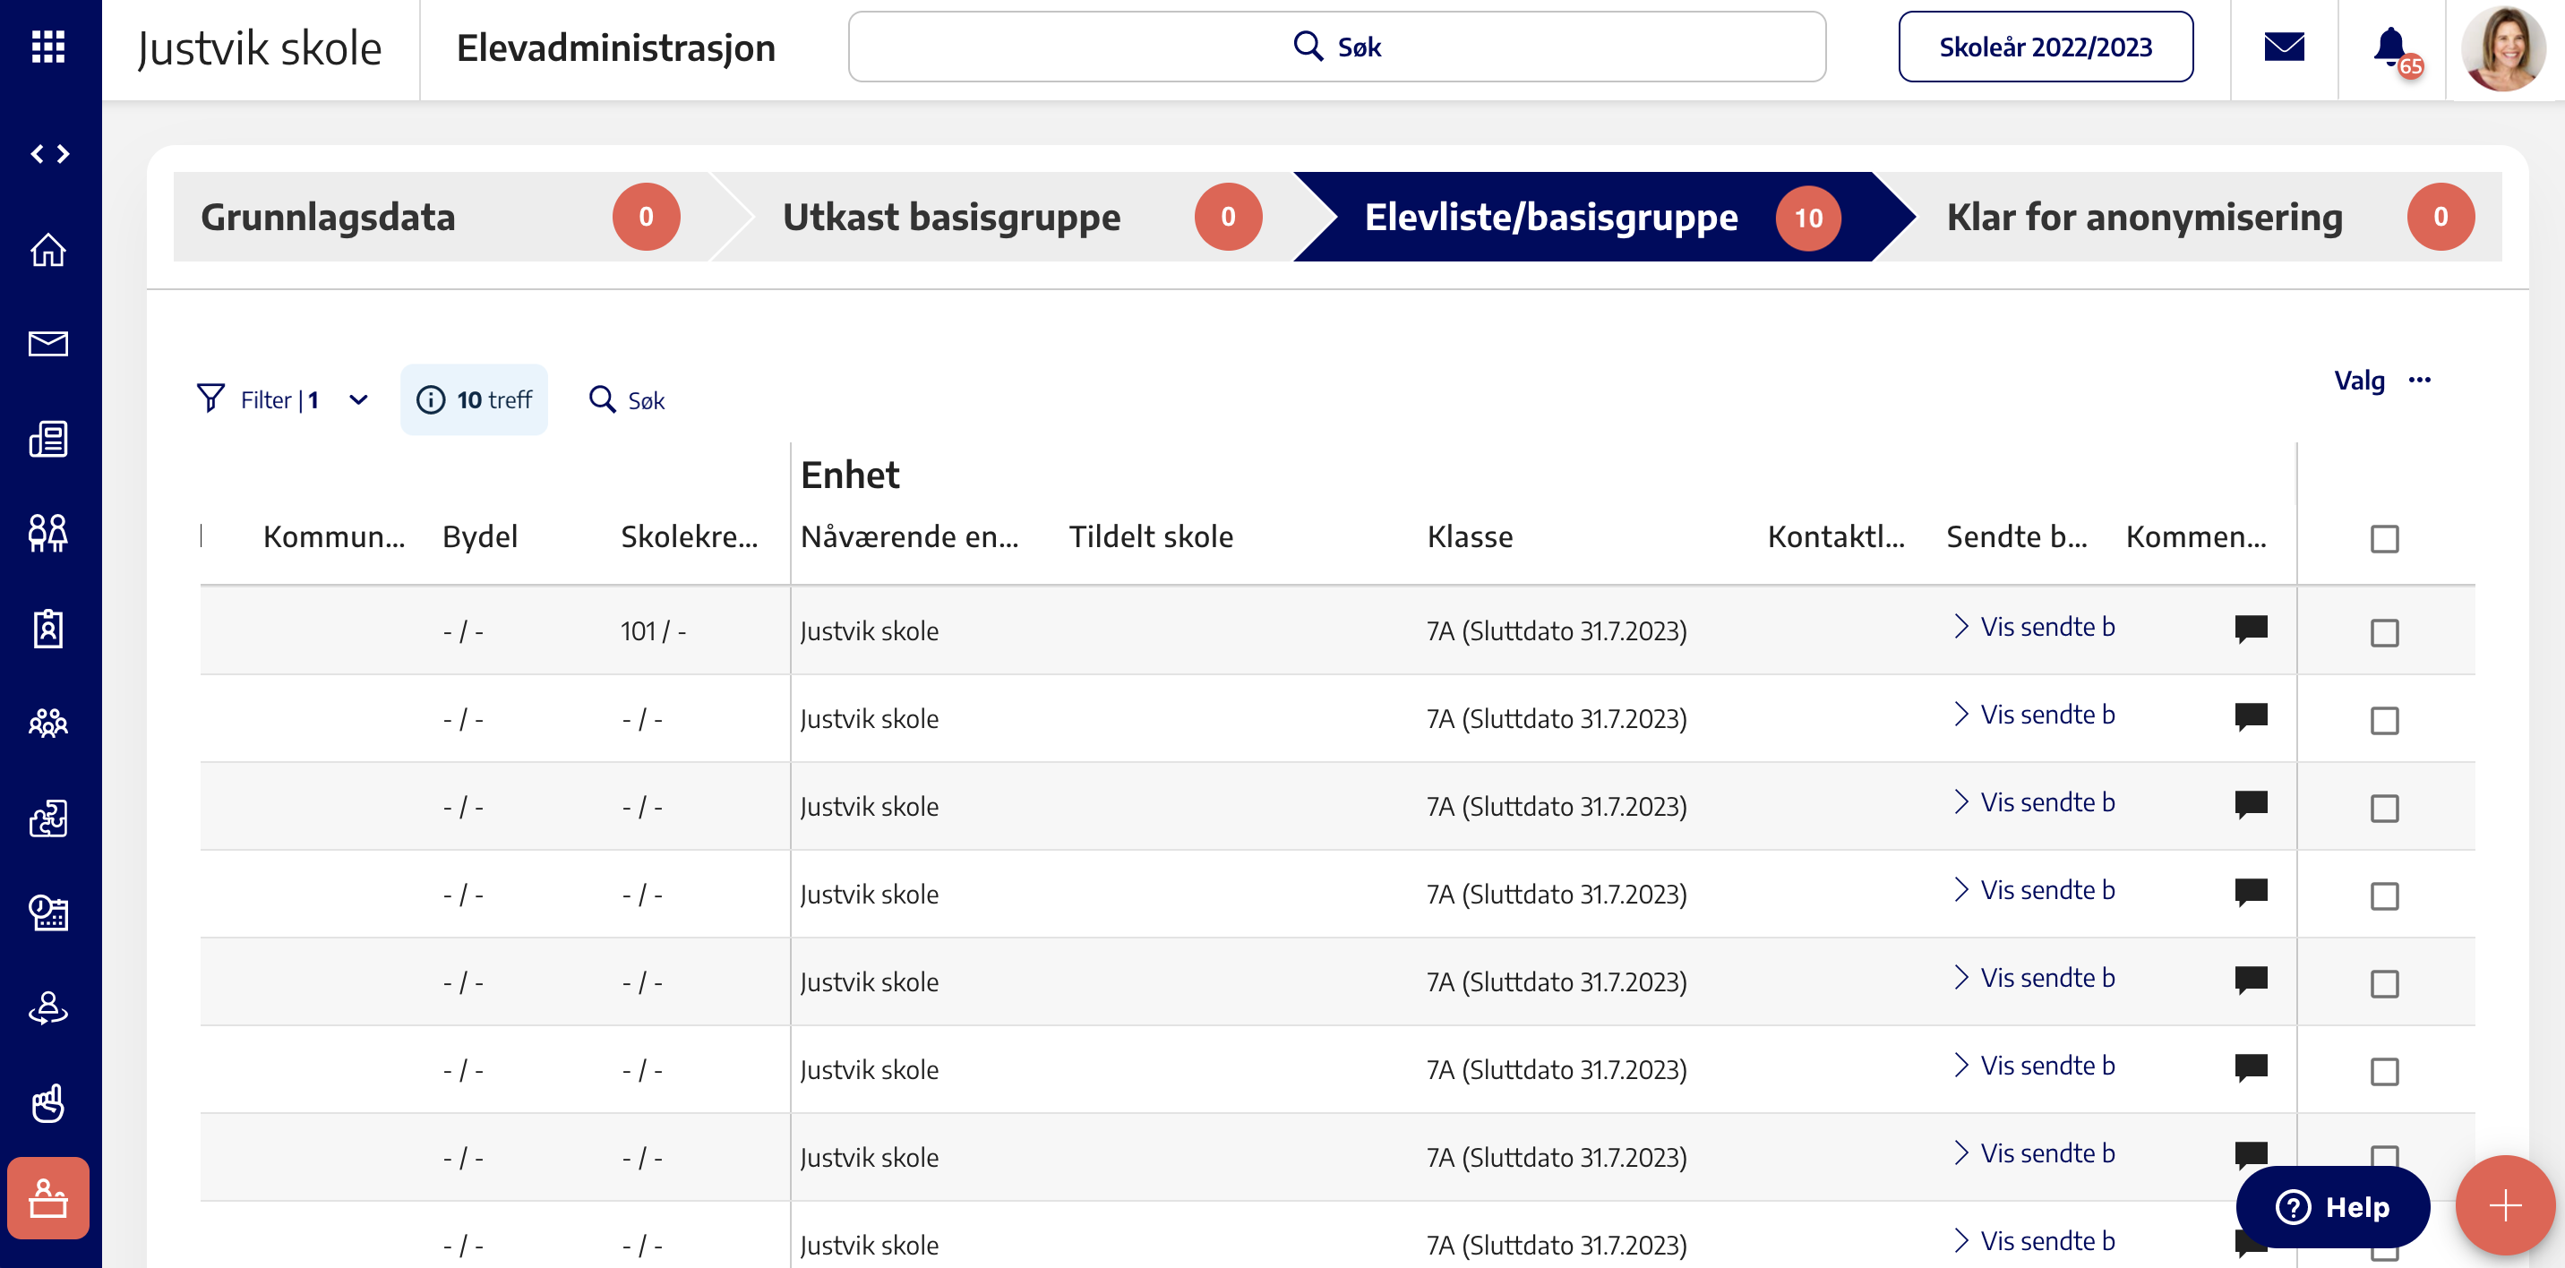
Task: Open the user profile photo
Action: pyautogui.click(x=2503, y=47)
